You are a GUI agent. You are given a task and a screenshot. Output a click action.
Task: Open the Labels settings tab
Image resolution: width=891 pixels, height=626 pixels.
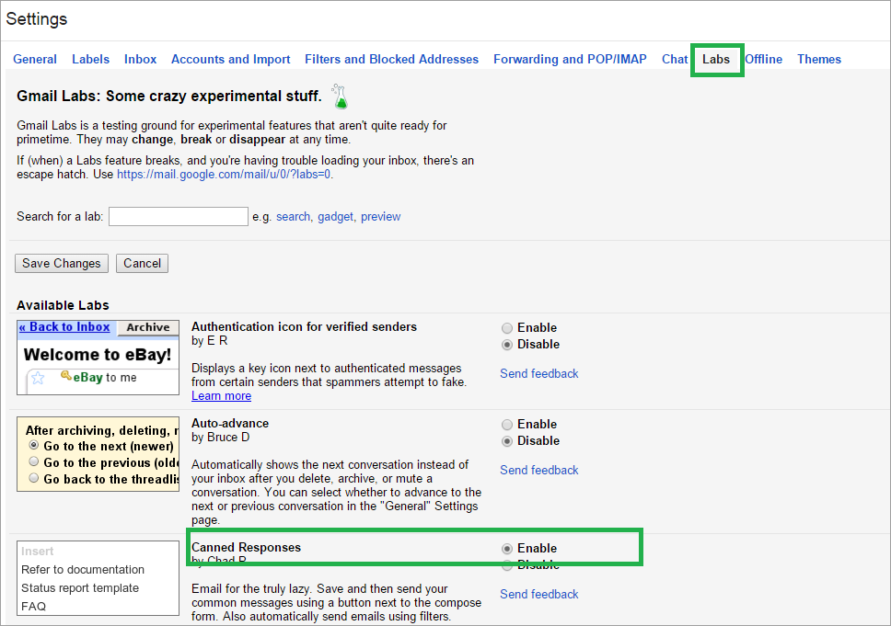pos(90,59)
